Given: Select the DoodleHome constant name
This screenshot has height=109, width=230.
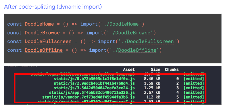Looking at the screenshot, I should [x=39, y=24].
